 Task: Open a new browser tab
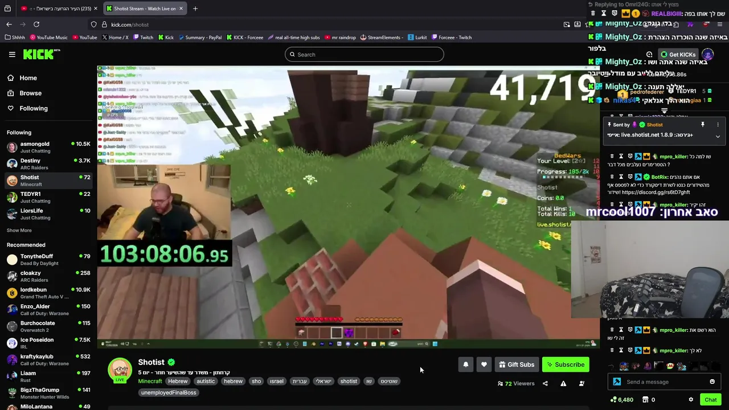(x=195, y=9)
